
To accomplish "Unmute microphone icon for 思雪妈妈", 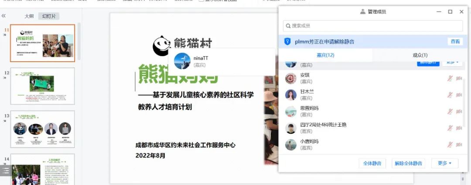I will click(x=450, y=111).
